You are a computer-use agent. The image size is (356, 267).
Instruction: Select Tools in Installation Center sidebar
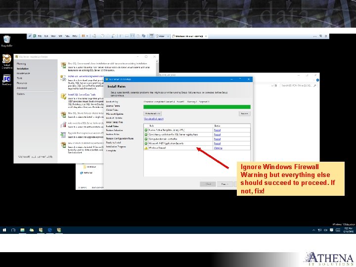pos(19,78)
